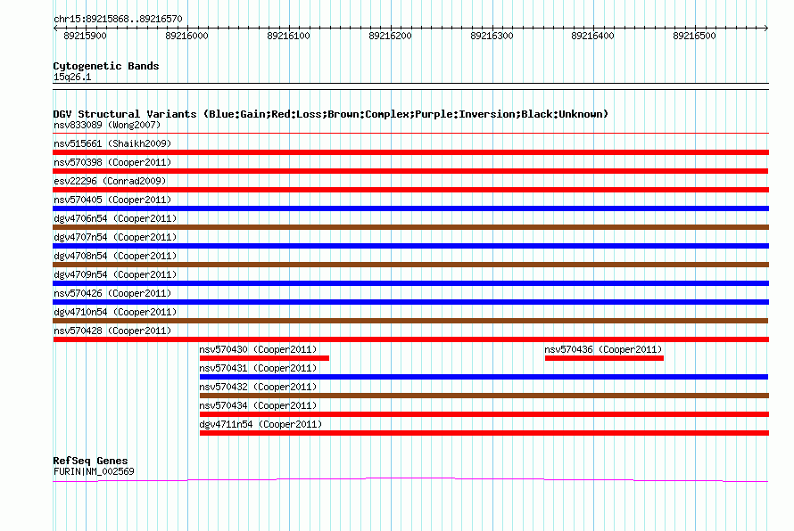Click the nsv570436 (Cooper2011) label
The image size is (794, 531).
(x=603, y=349)
